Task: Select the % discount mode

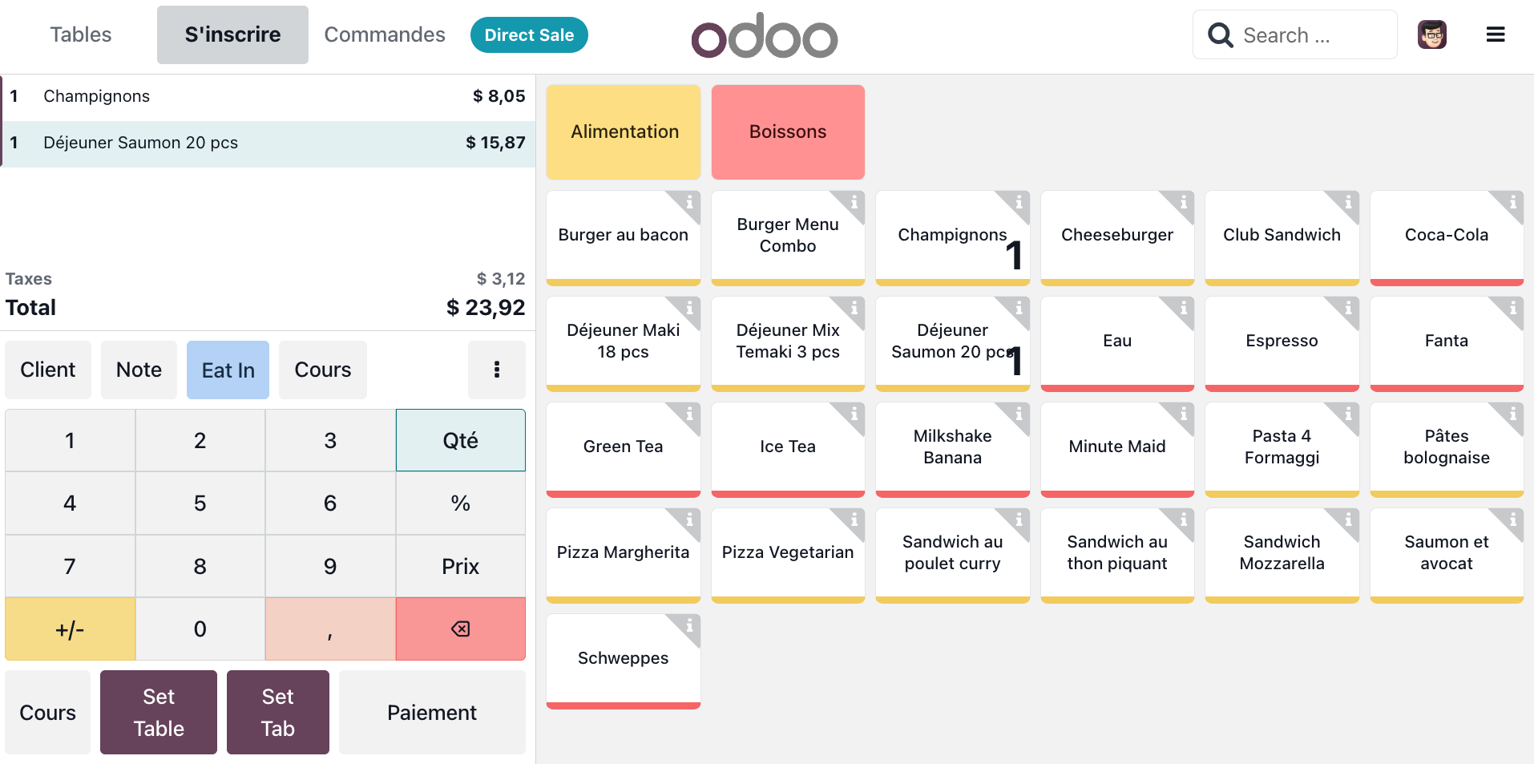Action: [x=460, y=503]
